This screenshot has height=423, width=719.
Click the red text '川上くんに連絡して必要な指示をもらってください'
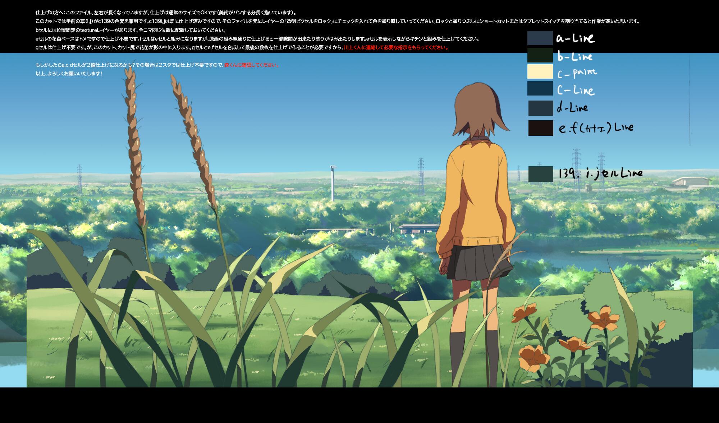(396, 47)
